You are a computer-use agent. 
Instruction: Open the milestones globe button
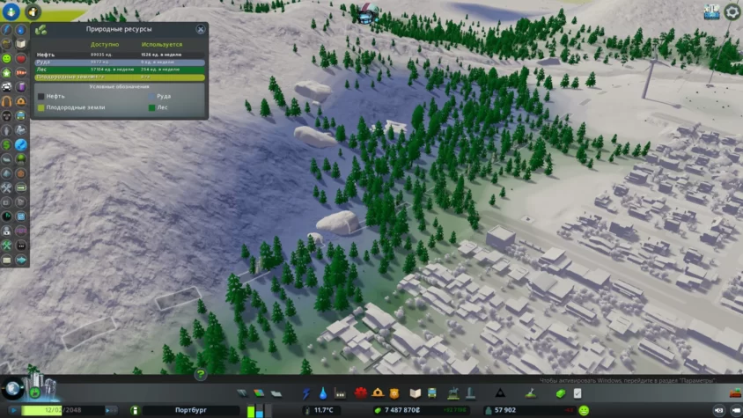click(x=12, y=390)
